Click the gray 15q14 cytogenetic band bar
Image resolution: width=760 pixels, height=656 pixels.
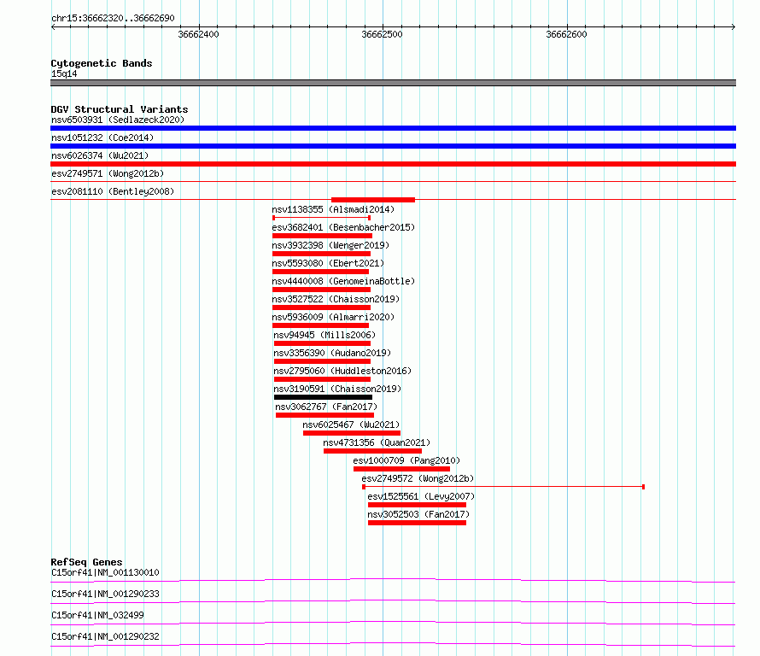(x=393, y=83)
